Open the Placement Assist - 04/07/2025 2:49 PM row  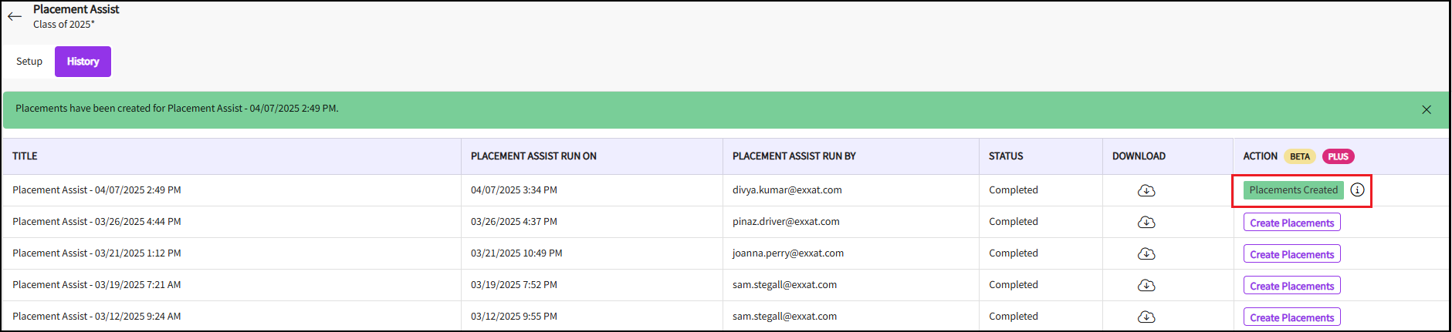pyautogui.click(x=724, y=190)
